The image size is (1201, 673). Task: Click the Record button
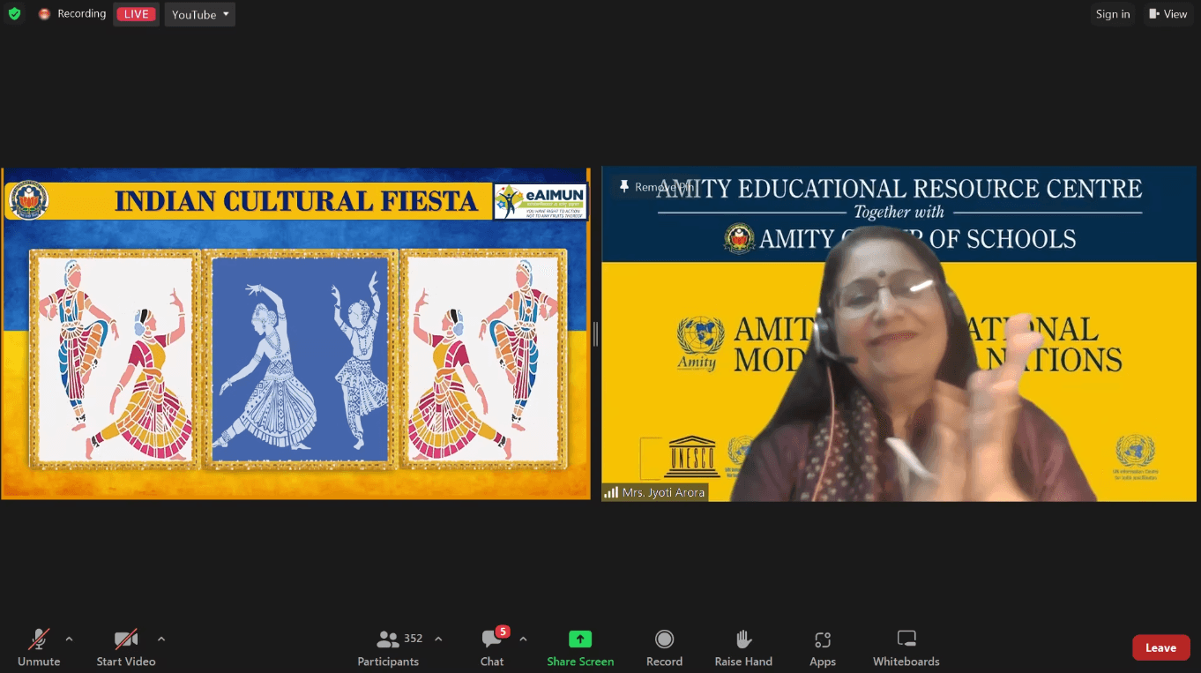point(664,647)
